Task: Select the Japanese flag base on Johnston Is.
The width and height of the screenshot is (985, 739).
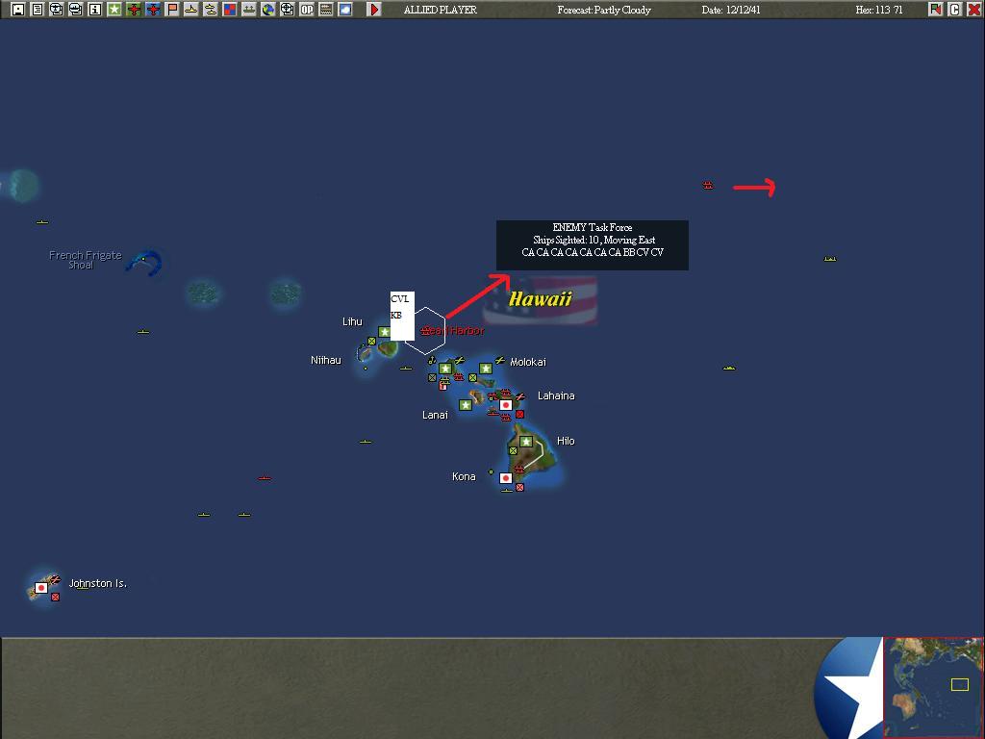Action: [41, 588]
